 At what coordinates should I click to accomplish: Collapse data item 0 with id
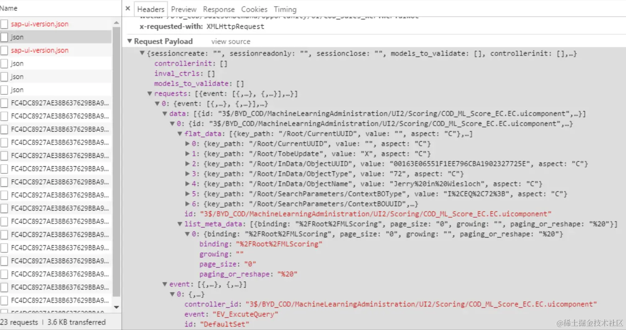pyautogui.click(x=173, y=124)
